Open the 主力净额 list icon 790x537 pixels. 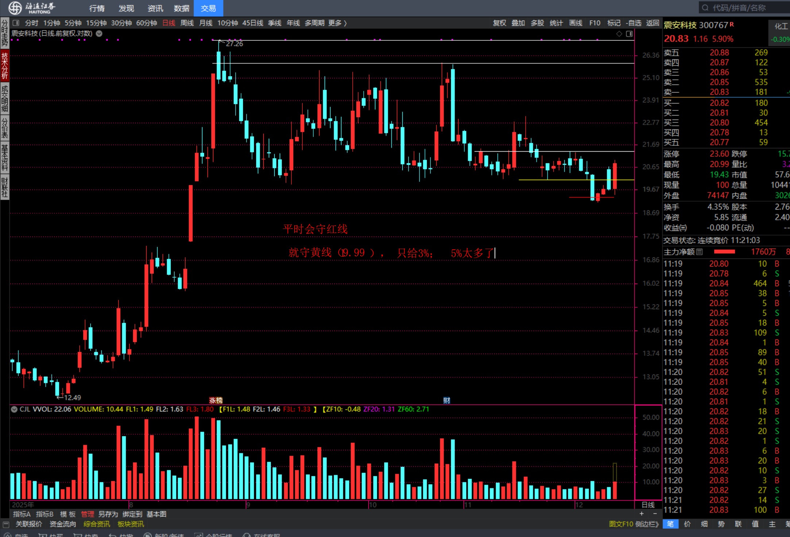click(699, 252)
